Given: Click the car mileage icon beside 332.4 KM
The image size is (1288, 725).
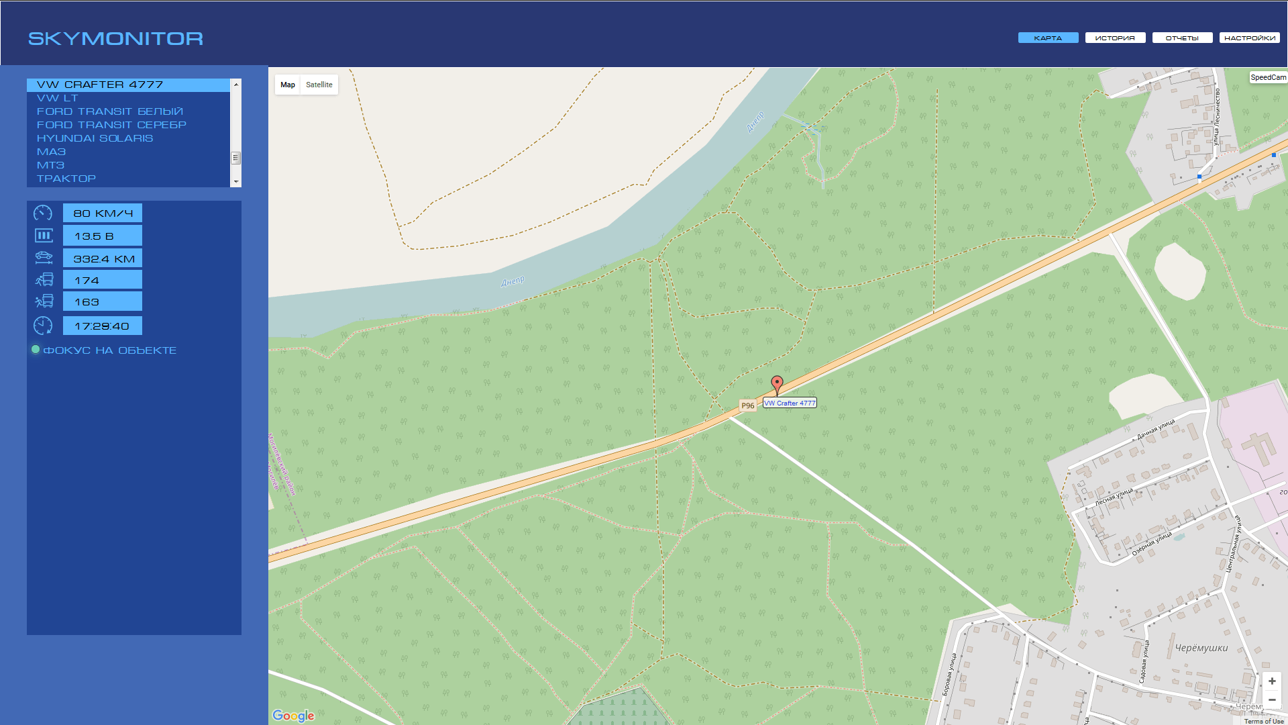Looking at the screenshot, I should 44,257.
